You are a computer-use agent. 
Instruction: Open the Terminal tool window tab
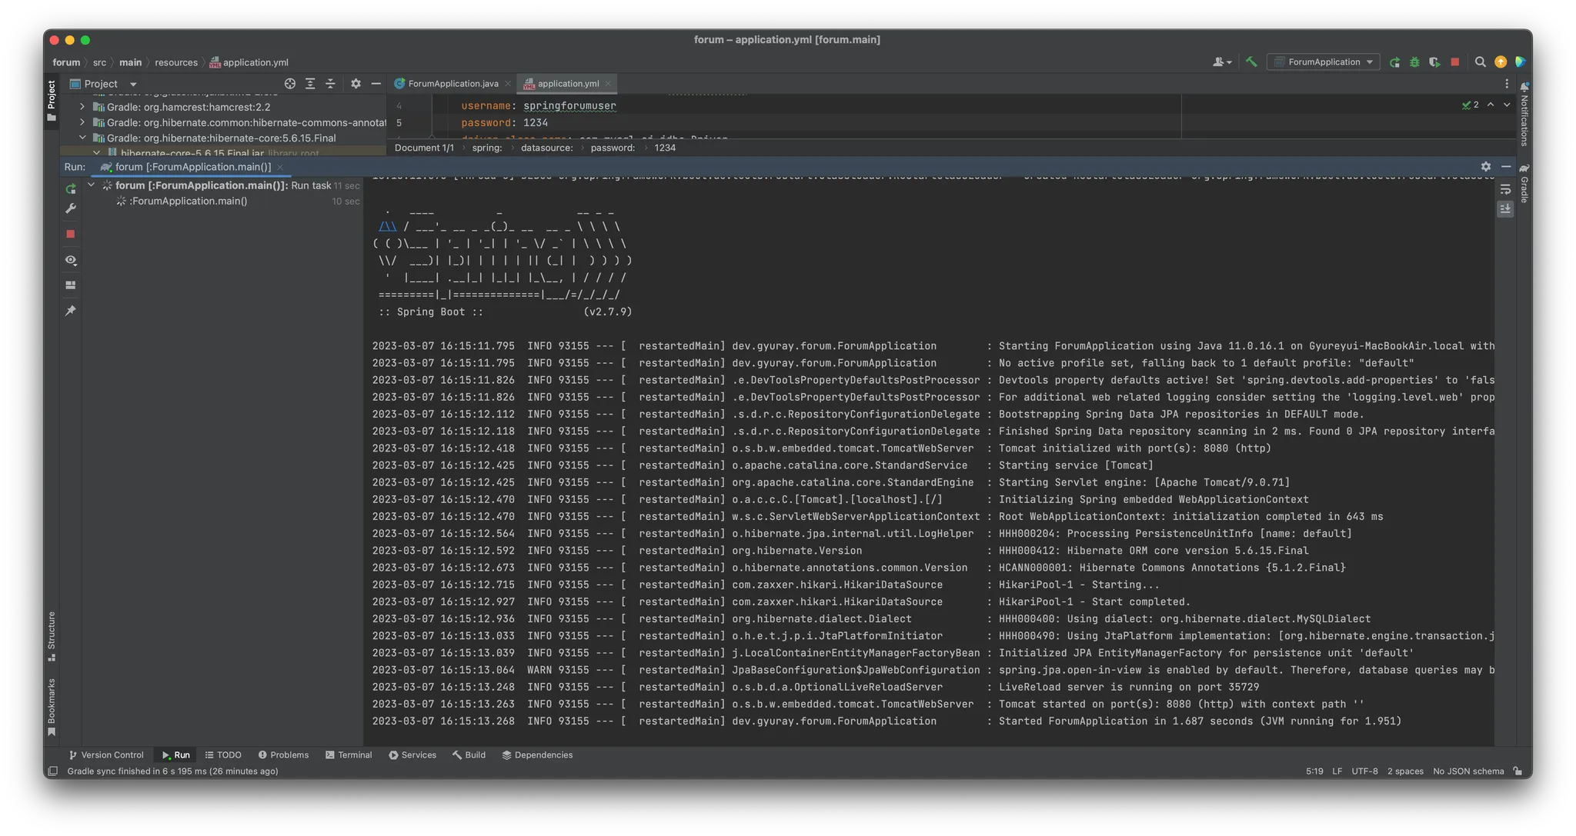click(x=349, y=755)
